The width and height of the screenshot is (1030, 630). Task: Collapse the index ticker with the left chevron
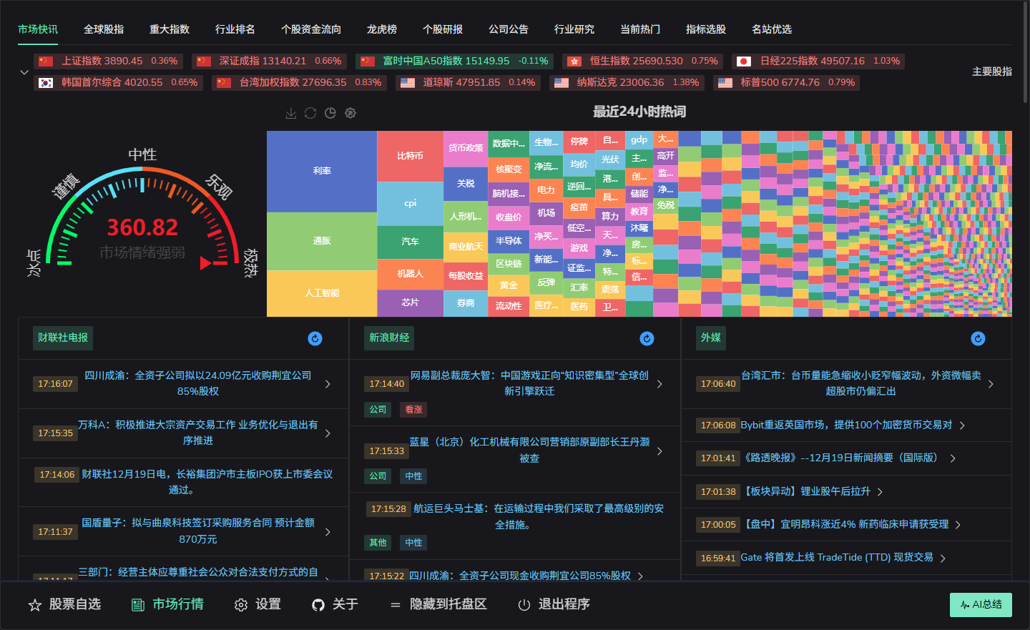click(24, 72)
